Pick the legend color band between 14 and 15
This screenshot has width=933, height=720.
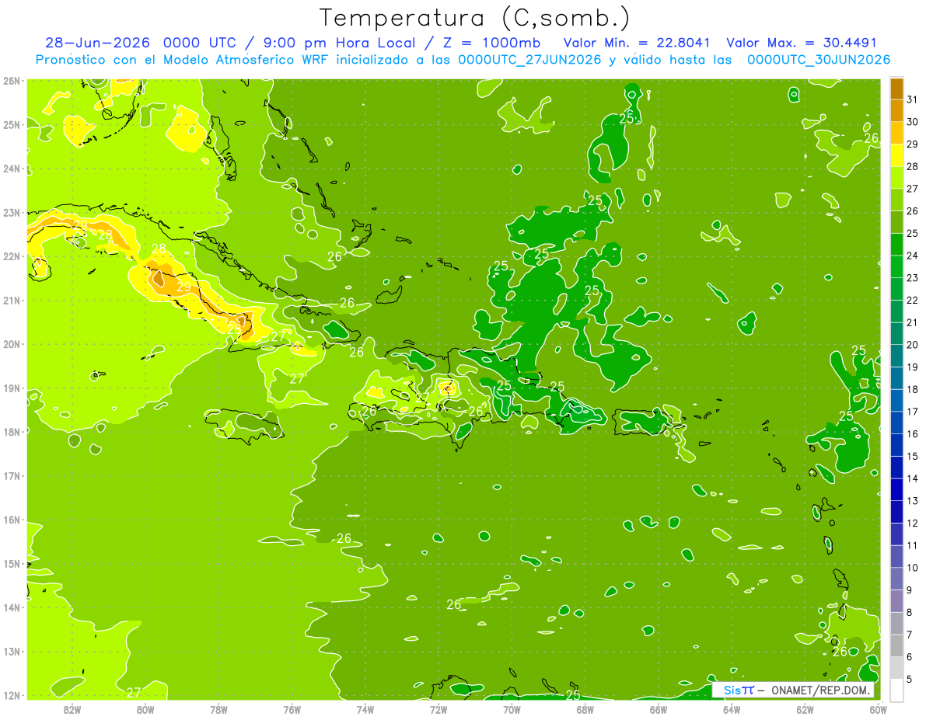(x=896, y=467)
